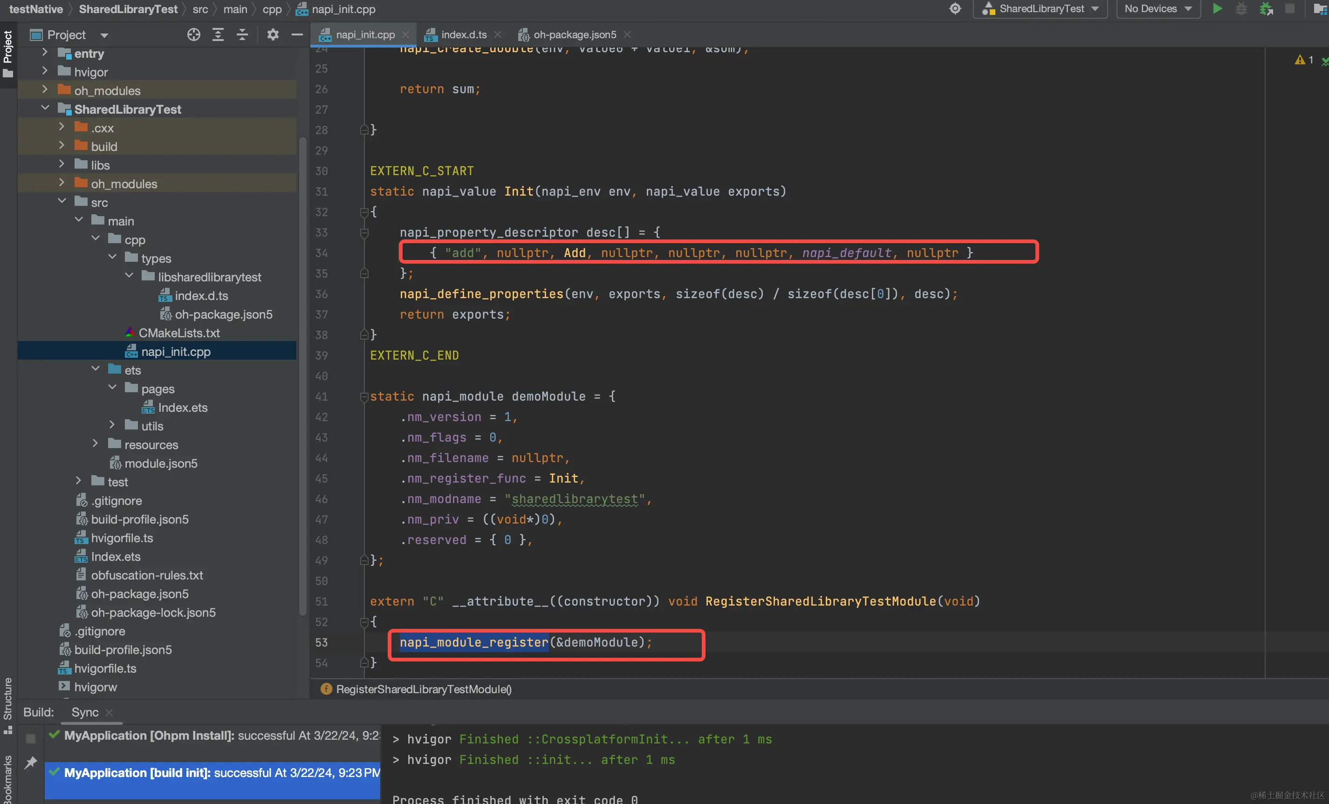
Task: Click the locate file target icon
Action: pos(194,35)
